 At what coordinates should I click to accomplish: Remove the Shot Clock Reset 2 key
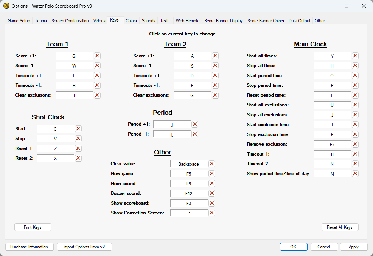click(x=78, y=158)
